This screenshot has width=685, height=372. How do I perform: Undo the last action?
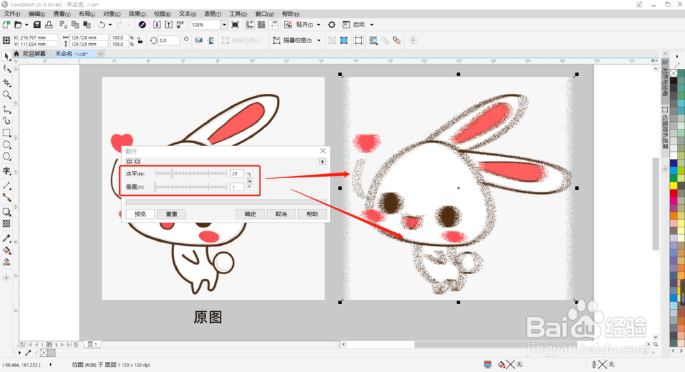[x=101, y=25]
